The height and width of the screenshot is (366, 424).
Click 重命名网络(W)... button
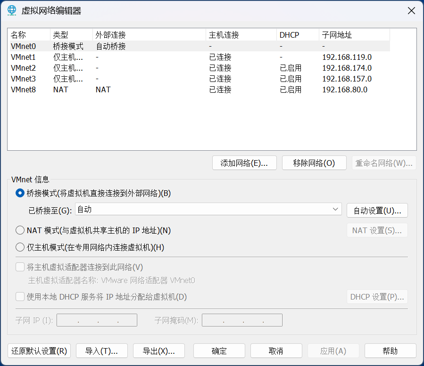(x=384, y=163)
